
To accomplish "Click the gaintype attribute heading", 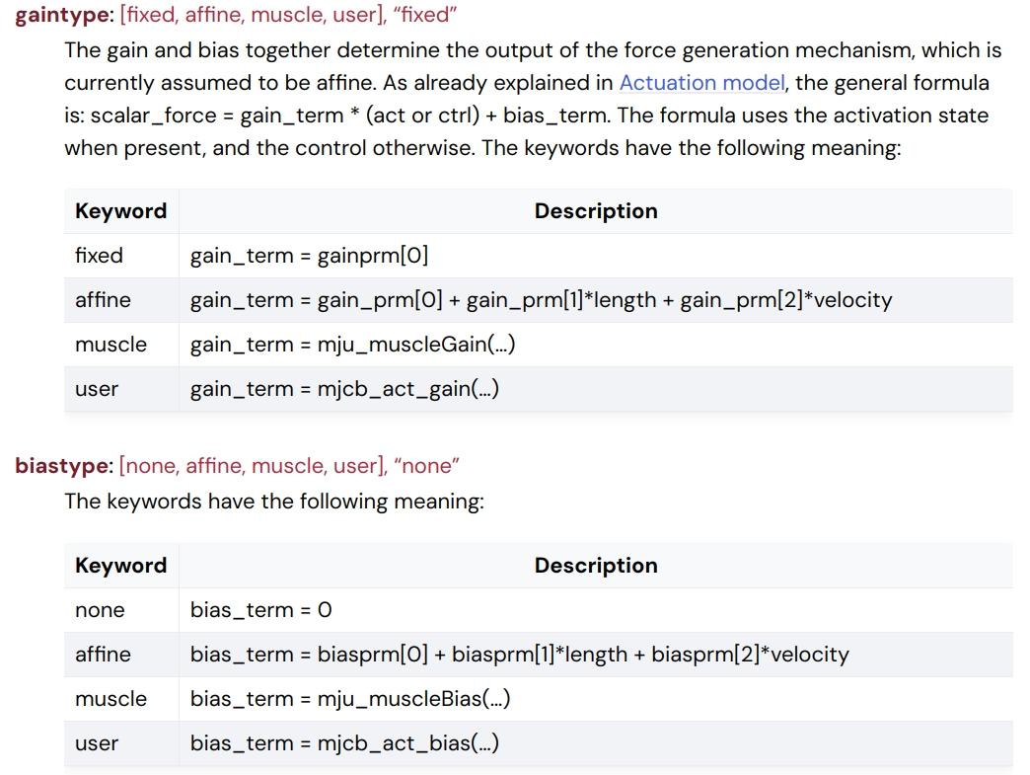I will [x=63, y=16].
